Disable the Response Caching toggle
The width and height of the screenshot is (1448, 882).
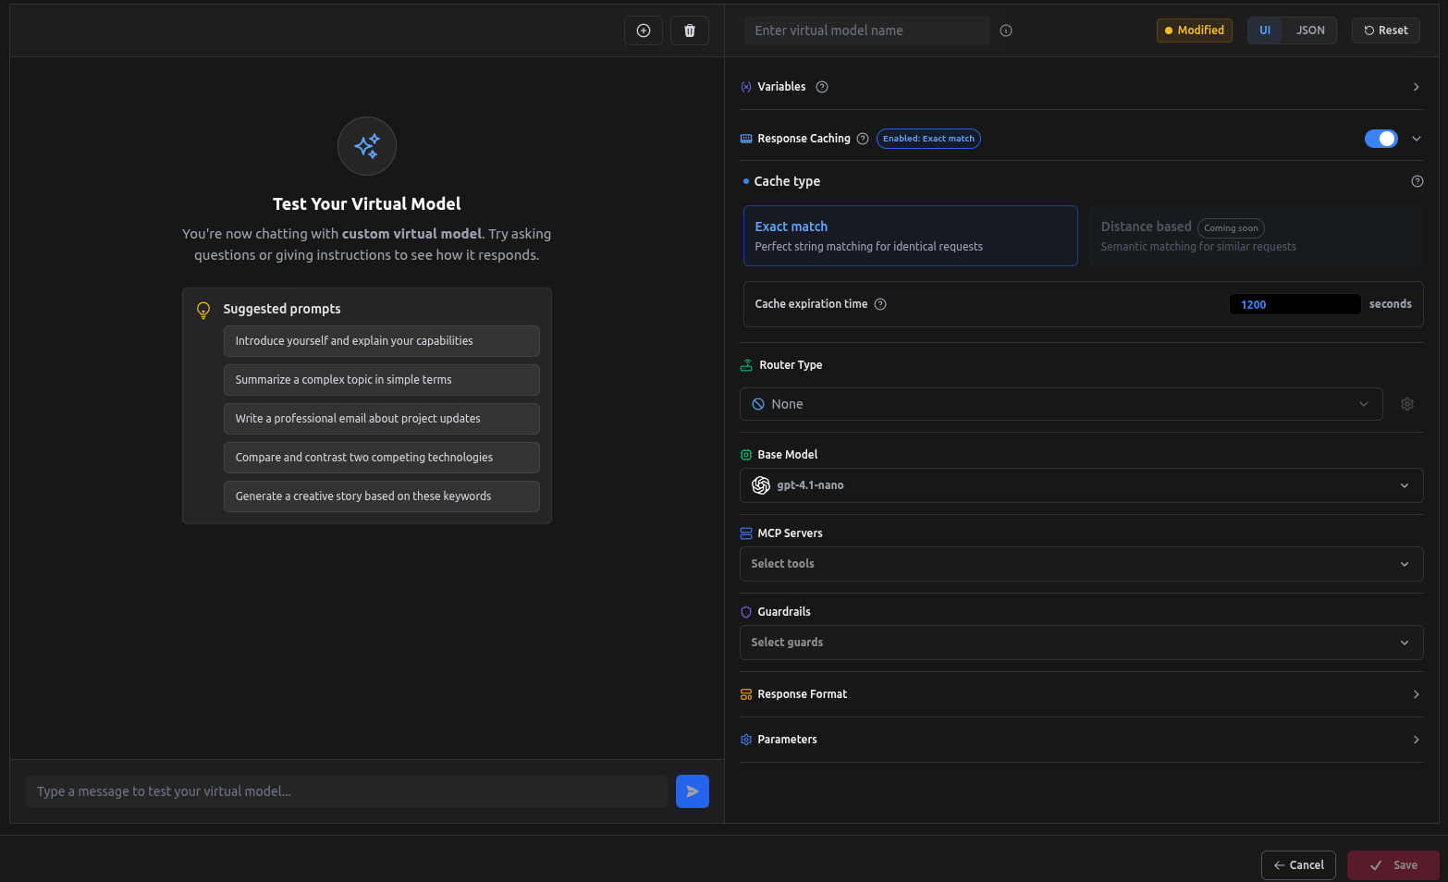pos(1381,139)
